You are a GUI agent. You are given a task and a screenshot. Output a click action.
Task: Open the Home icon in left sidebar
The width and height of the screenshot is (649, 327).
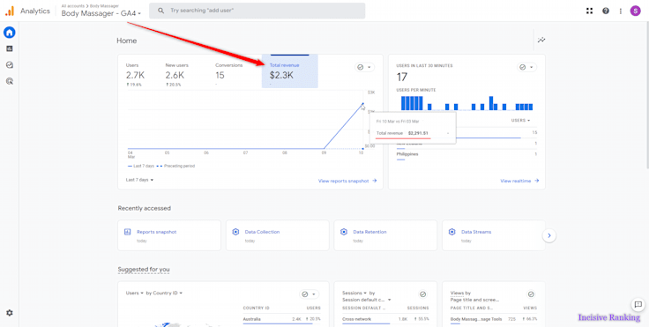point(10,33)
